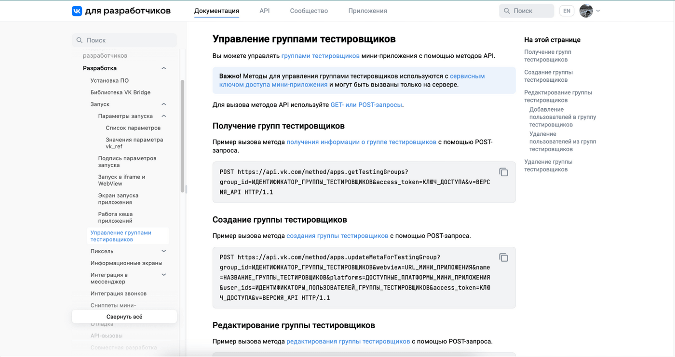This screenshot has height=357, width=675.
Task: Open Значения параметра vk_ref page
Action: click(x=134, y=143)
